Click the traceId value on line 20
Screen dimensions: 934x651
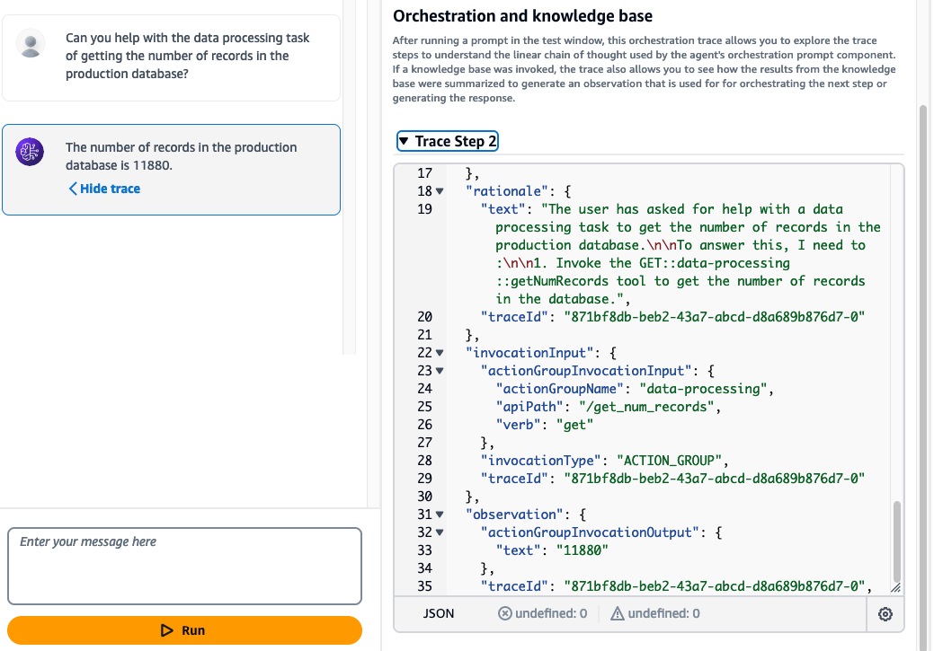714,317
